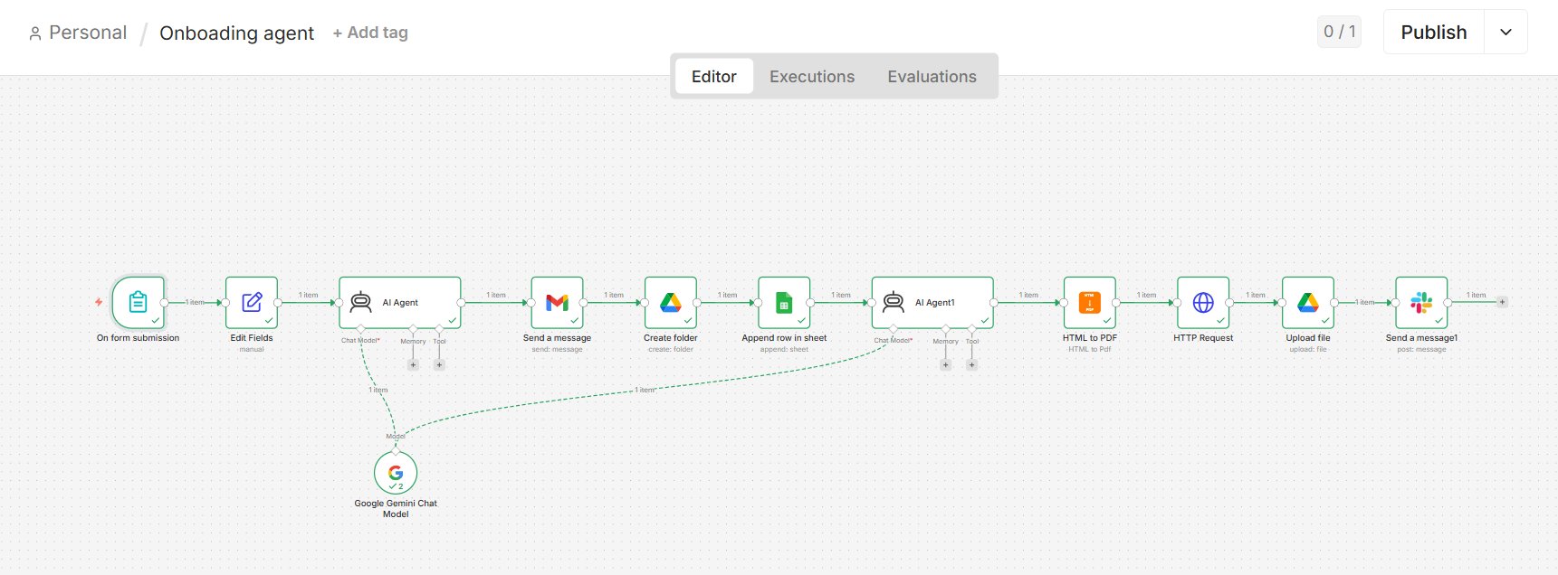Screen dimensions: 1558x575
Task: Add a tool to AI Agent1
Action: pos(971,365)
